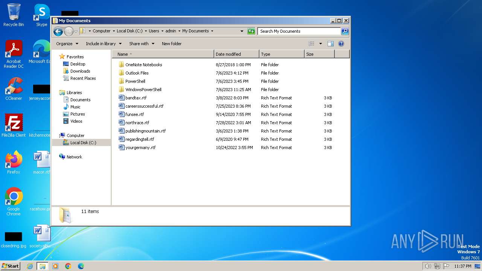Select Pictures library in navigation pane

(77, 114)
